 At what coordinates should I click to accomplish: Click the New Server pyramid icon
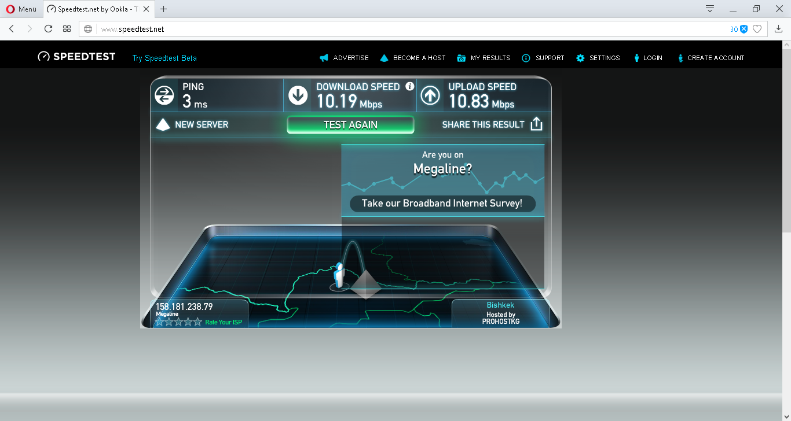click(163, 124)
